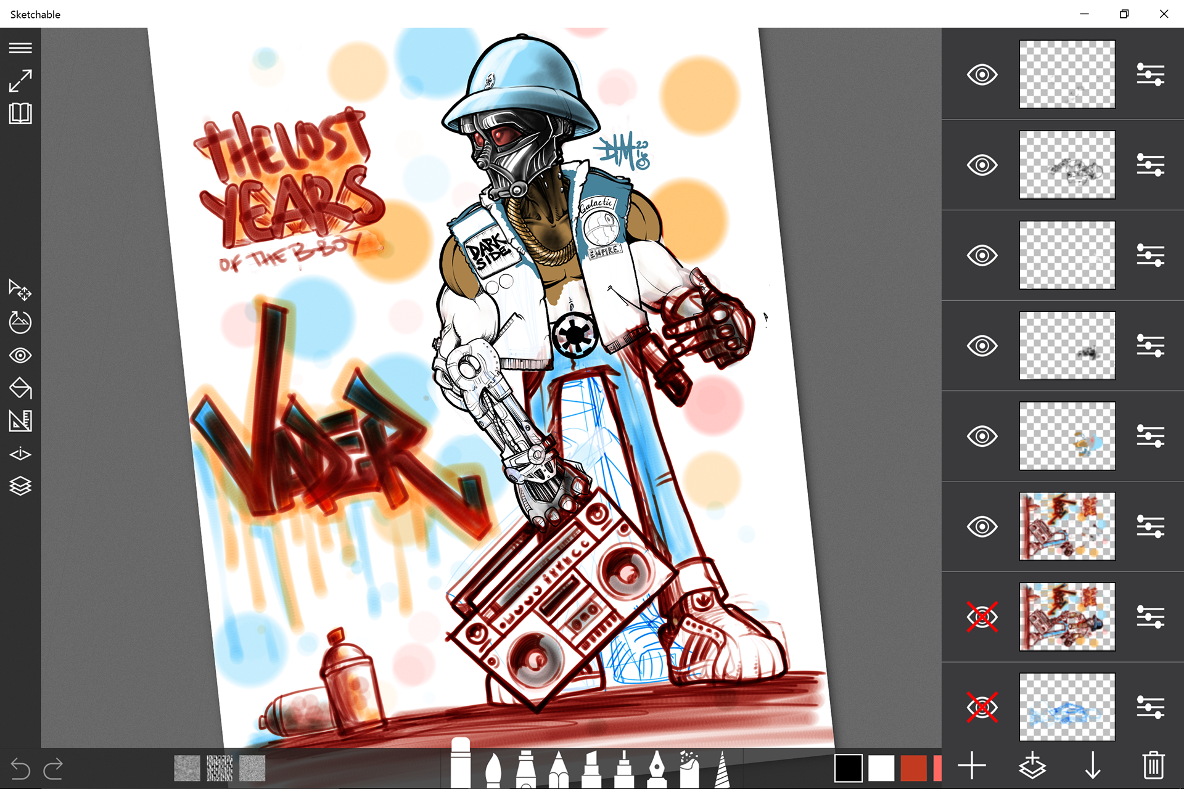Hide the fifth layer with blue helmet
This screenshot has width=1184, height=789.
[x=982, y=436]
